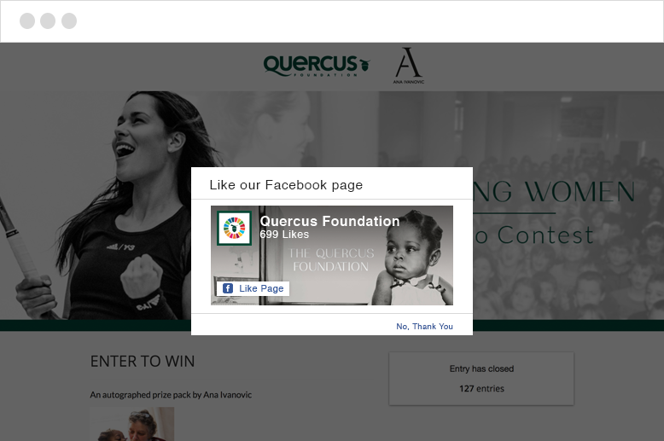Dismiss the popup with No, Thank You
664x441 pixels.
tap(424, 327)
